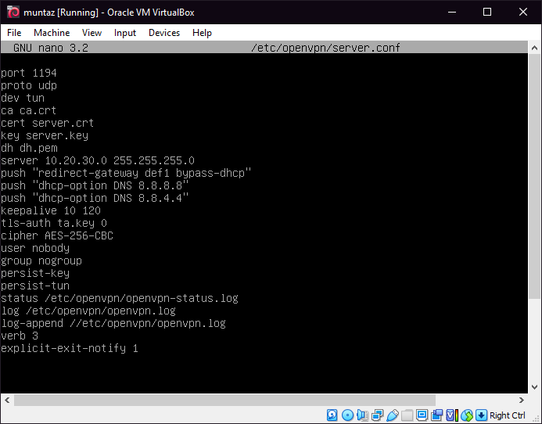This screenshot has width=542, height=424.
Task: Open the File menu
Action: click(x=14, y=33)
